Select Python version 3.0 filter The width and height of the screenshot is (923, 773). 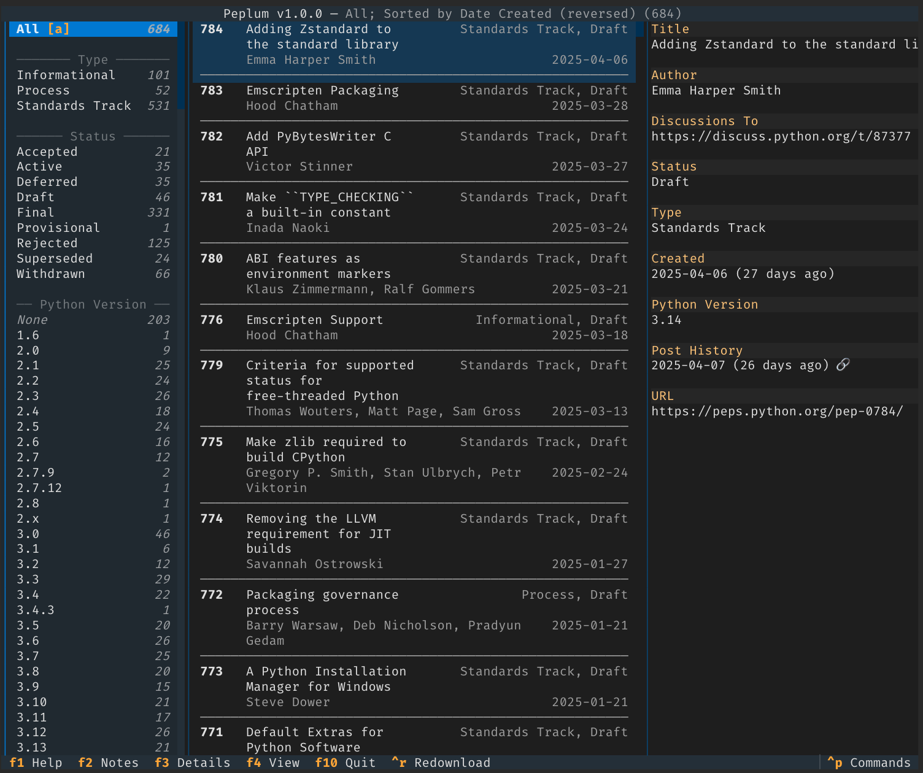[x=93, y=534]
